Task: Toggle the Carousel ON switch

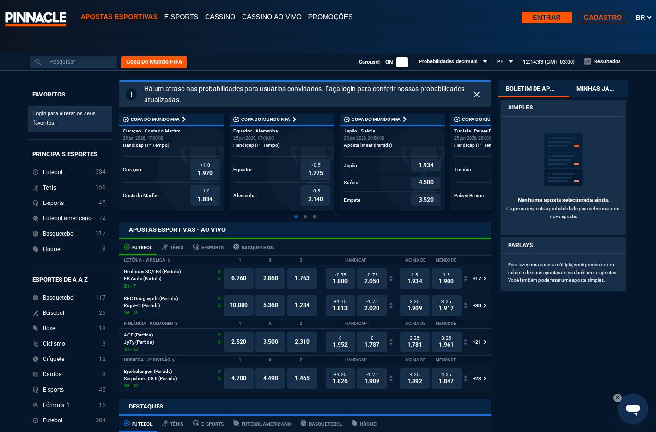Action: coord(402,62)
